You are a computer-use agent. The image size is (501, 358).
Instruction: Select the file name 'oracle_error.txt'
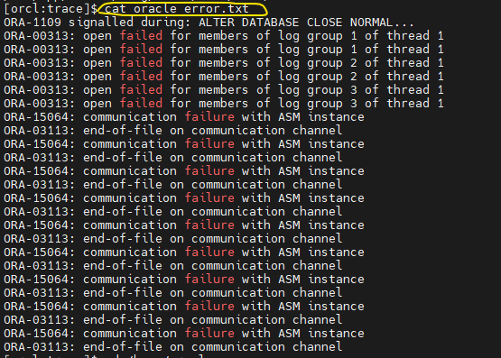click(191, 9)
